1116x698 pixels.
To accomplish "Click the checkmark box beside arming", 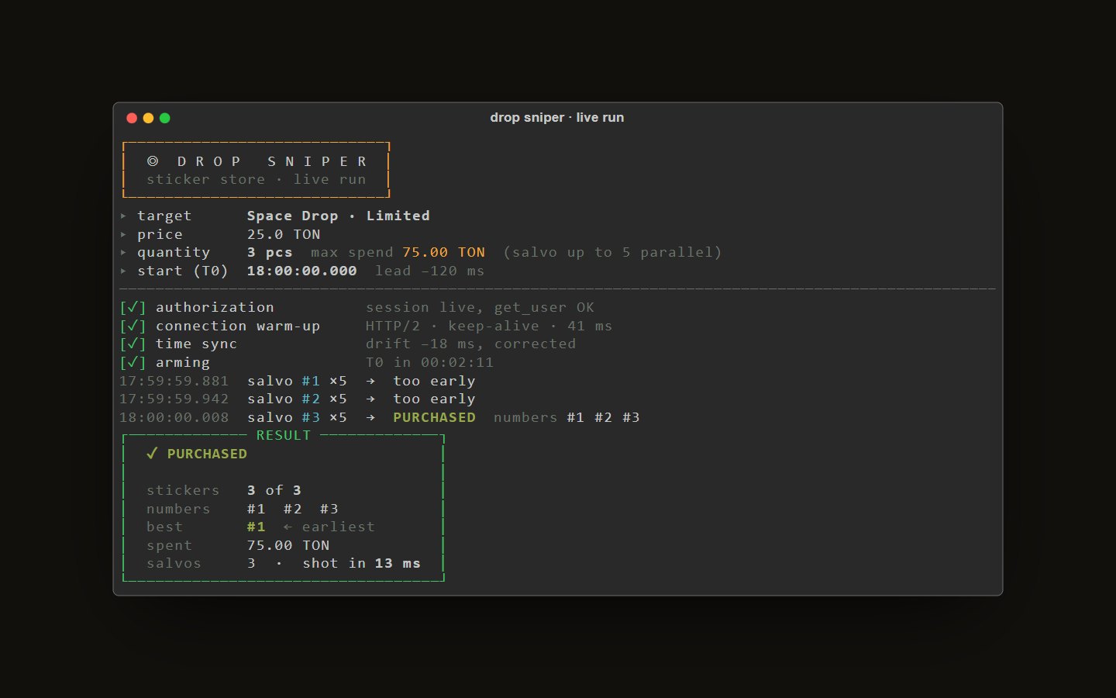I will (x=133, y=362).
